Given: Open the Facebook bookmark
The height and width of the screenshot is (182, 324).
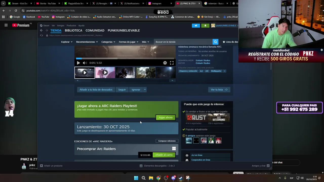Looking at the screenshot, I should click(29, 17).
